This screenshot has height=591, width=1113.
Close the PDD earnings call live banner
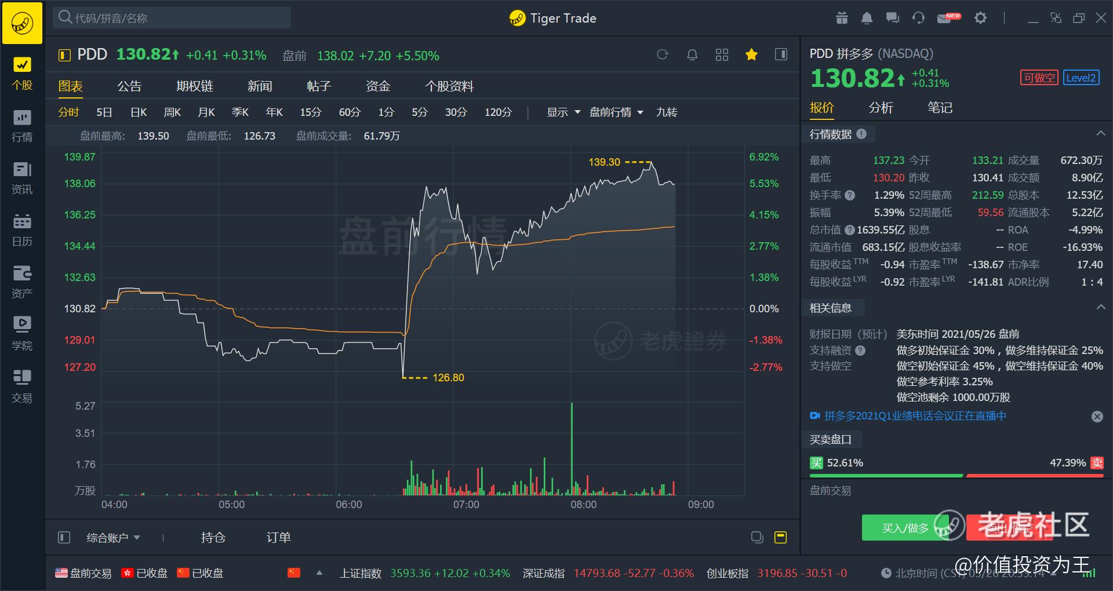pos(1097,417)
